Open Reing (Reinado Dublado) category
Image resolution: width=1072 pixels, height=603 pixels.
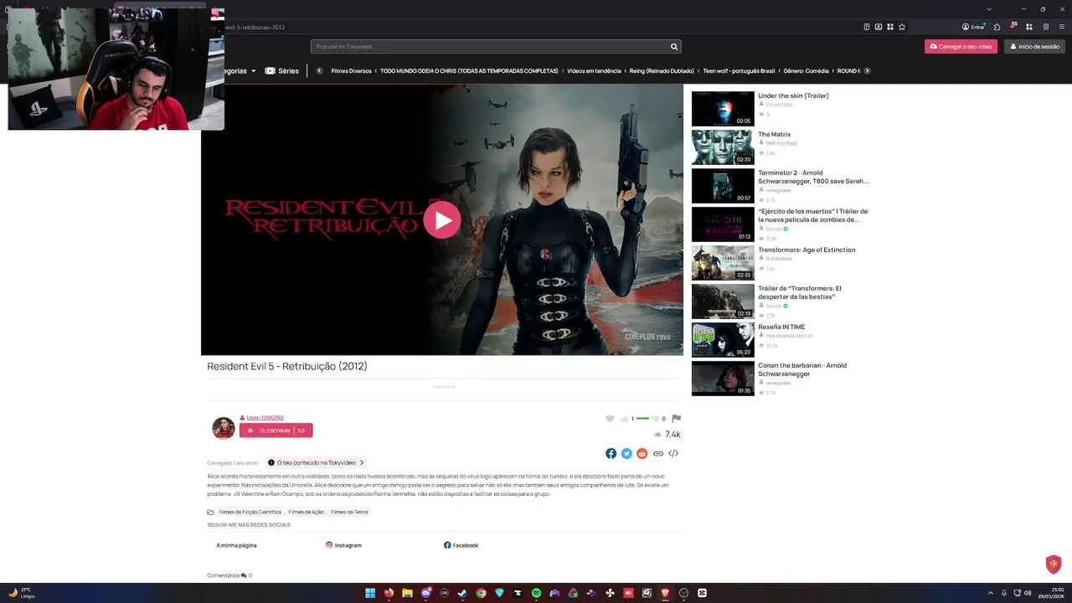662,71
